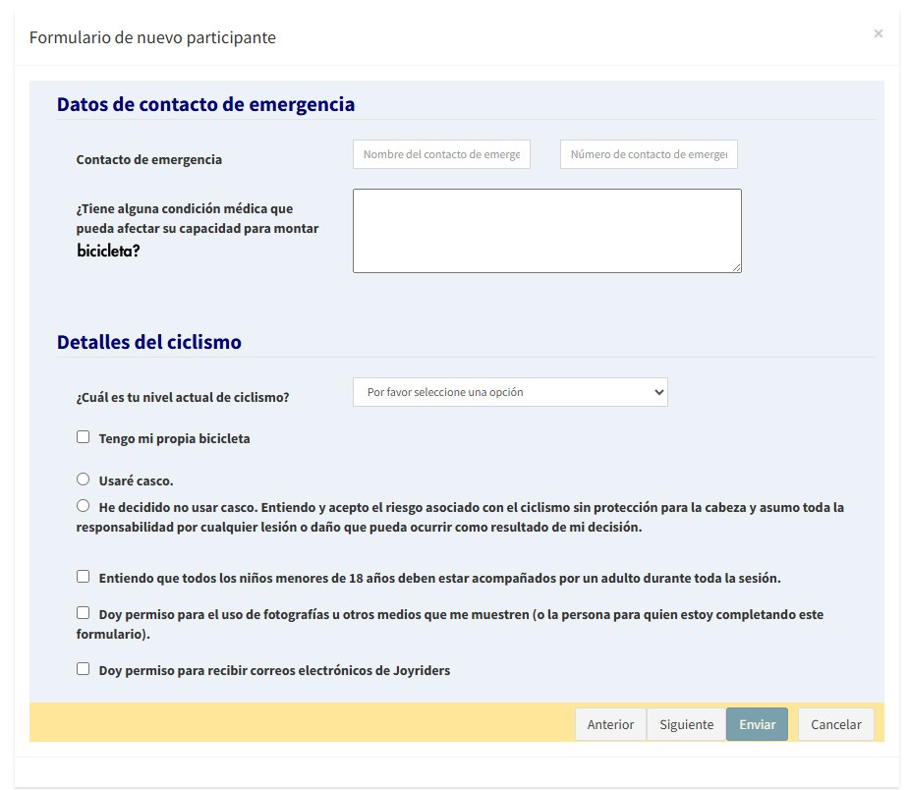The width and height of the screenshot is (908, 790).
Task: Click the Siguiente button
Action: pos(686,724)
